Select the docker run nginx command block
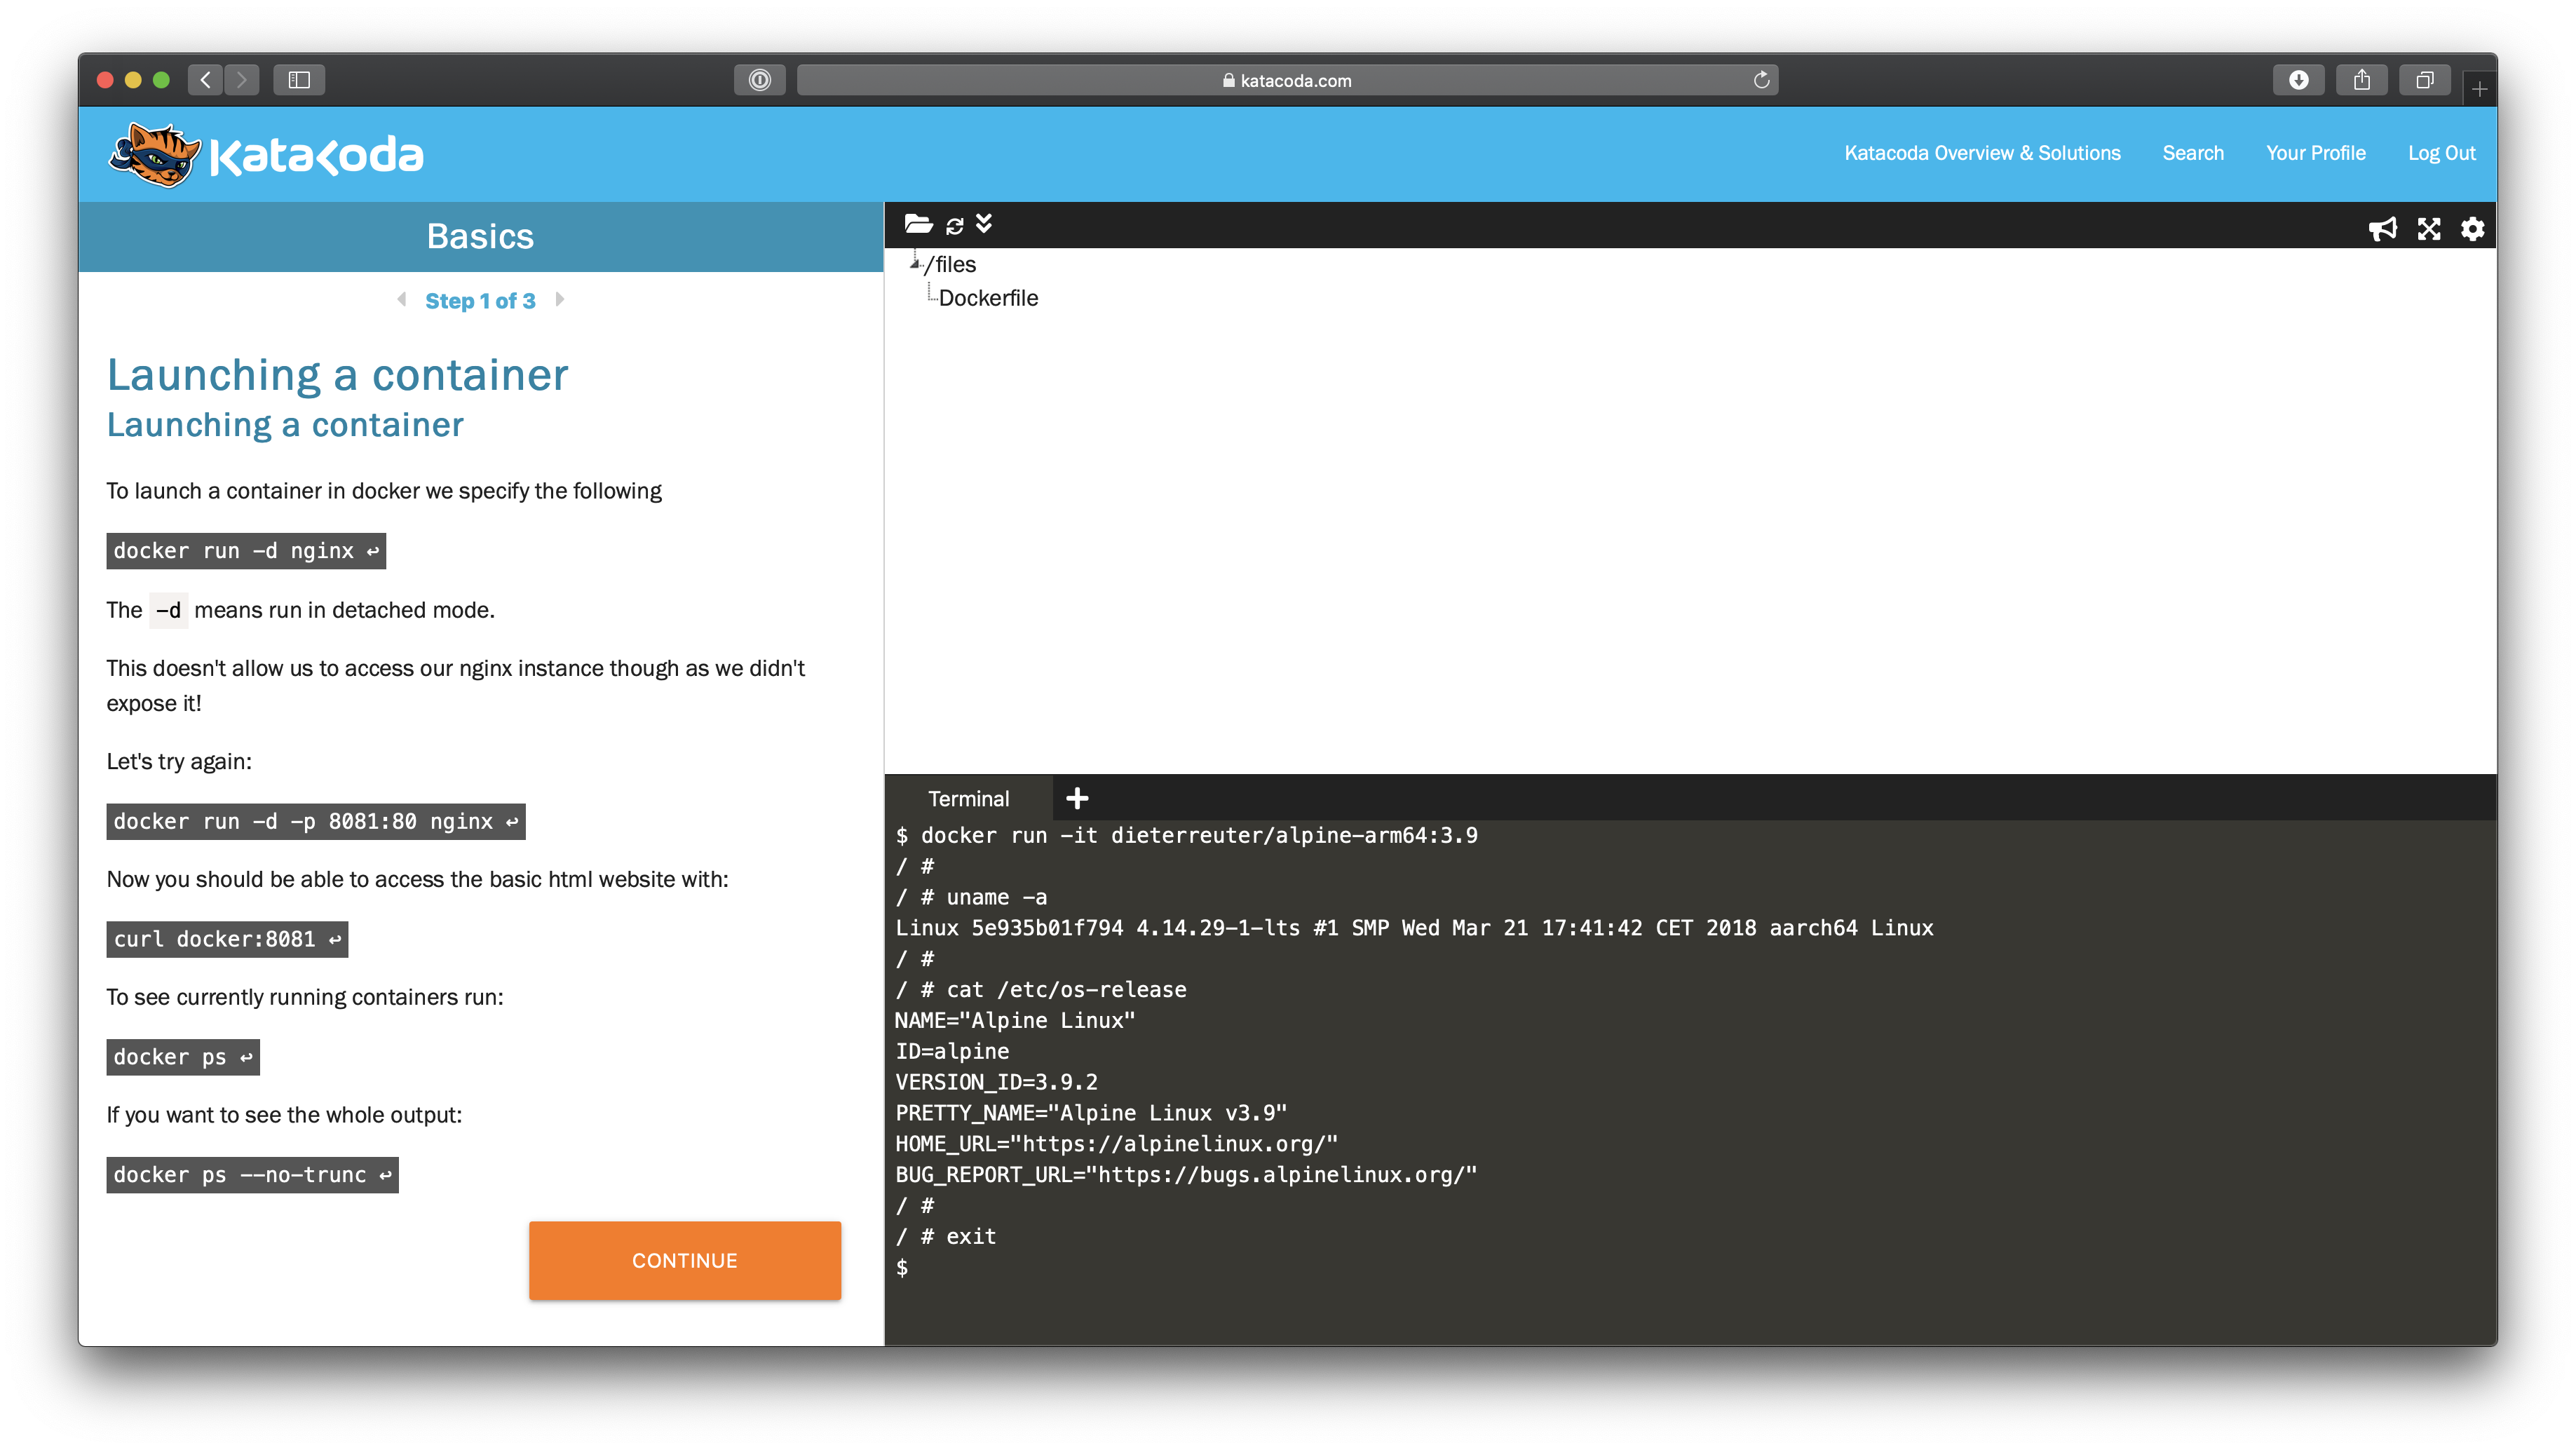Screen dimensions: 2576x1450 click(246, 550)
